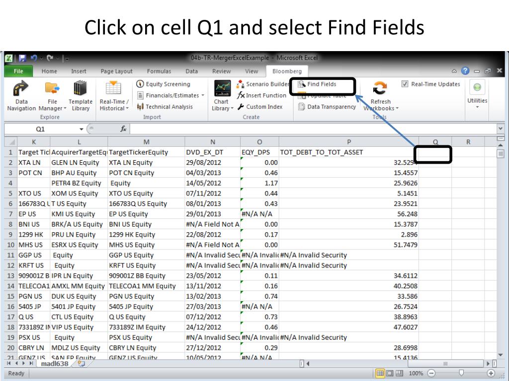
Task: Switch to Page Break Preview in status bar
Action: [399, 373]
